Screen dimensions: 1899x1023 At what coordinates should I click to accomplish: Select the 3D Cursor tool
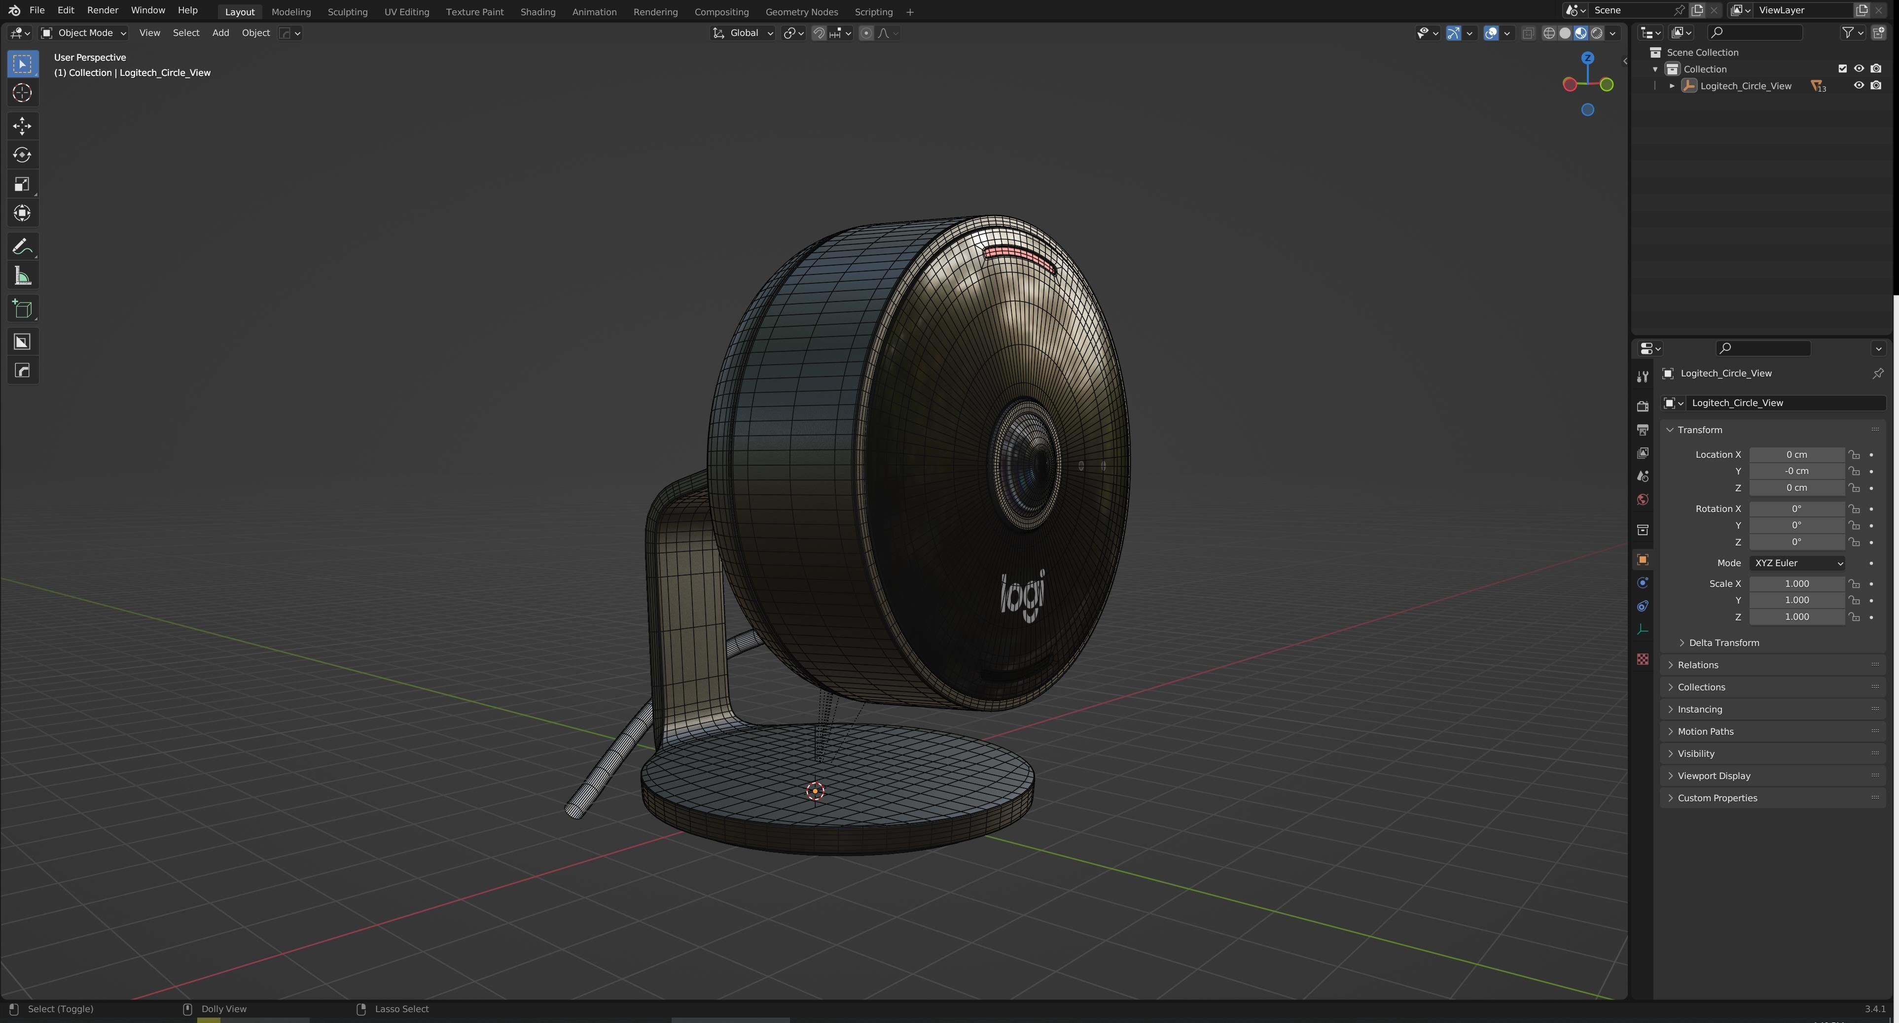click(x=22, y=93)
